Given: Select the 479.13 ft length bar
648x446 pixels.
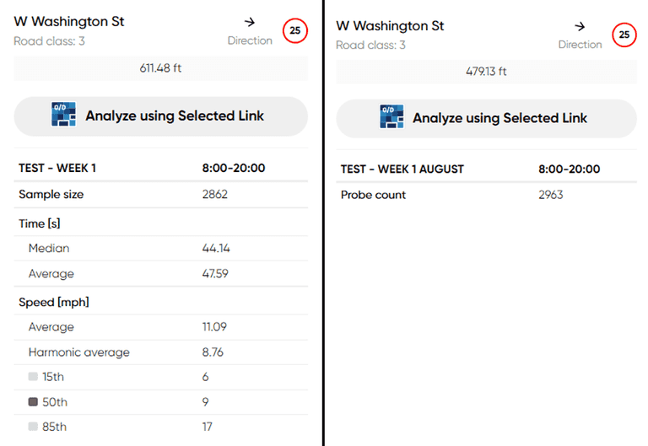Looking at the screenshot, I should [x=486, y=72].
